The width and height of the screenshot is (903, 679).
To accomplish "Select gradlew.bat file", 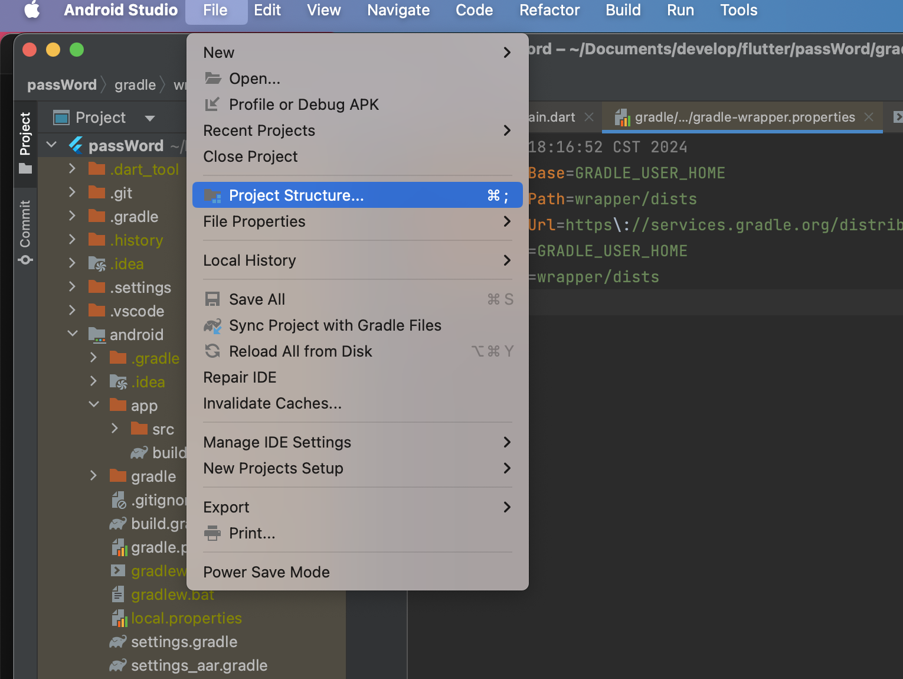I will coord(172,595).
